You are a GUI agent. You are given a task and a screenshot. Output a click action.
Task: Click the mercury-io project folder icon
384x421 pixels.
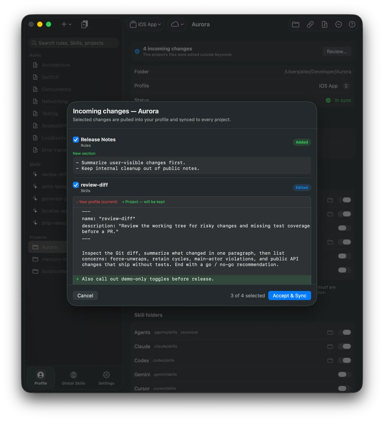36,259
